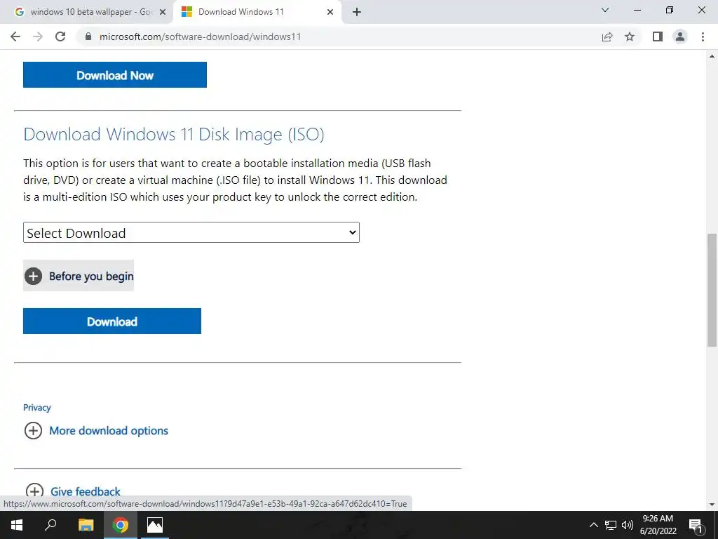Viewport: 718px width, 539px height.
Task: Go back to the previous page
Action: [x=15, y=36]
